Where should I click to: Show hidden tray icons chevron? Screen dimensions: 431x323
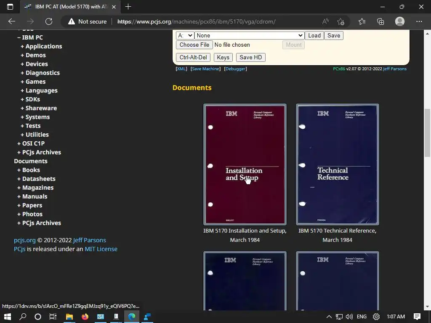[329, 317]
